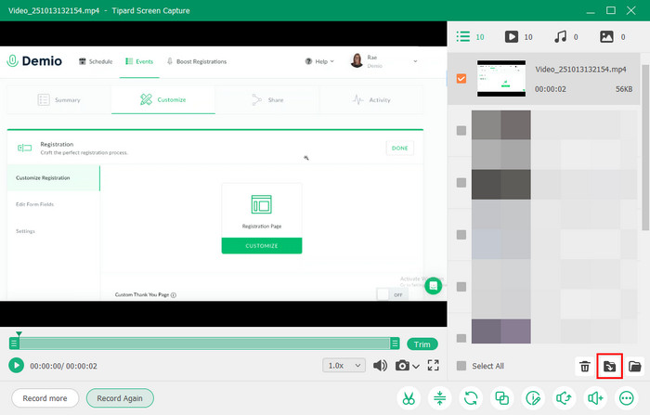Screen dimensions: 650x415
Task: Select Settings in the preview sidebar
Action: [25, 231]
